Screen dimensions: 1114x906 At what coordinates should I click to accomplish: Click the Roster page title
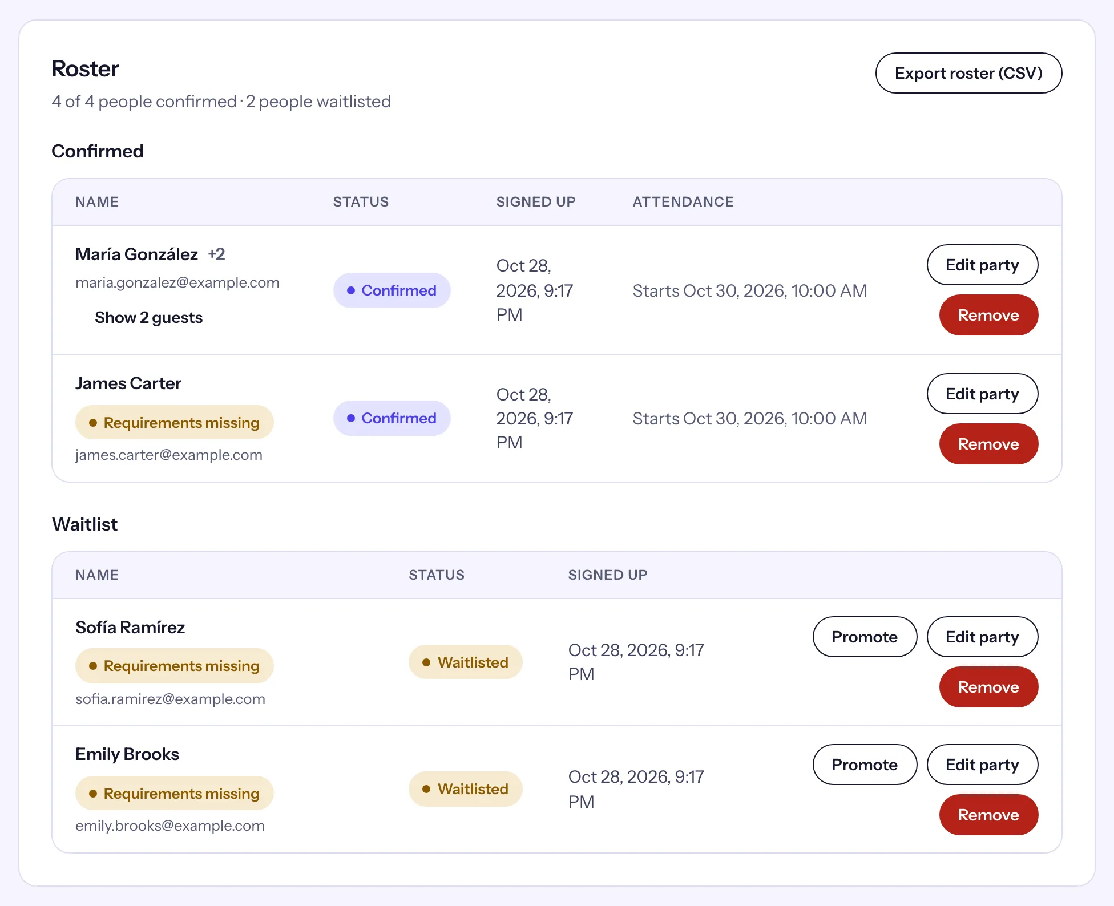(x=85, y=68)
